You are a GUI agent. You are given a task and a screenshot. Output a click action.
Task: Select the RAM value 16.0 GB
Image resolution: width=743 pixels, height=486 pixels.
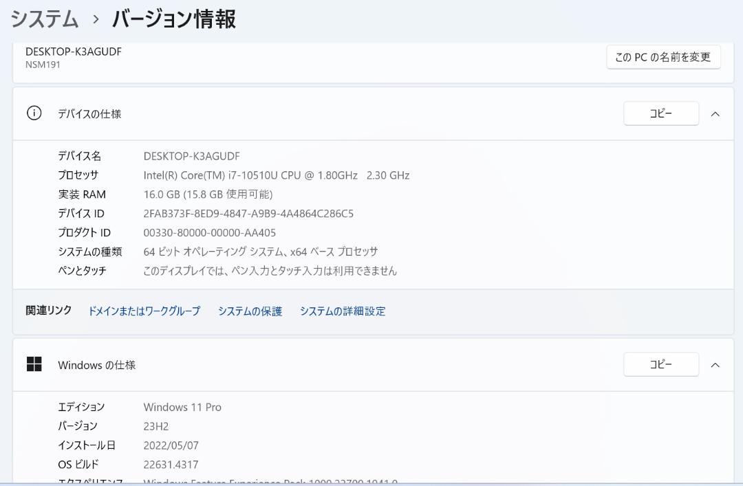208,195
